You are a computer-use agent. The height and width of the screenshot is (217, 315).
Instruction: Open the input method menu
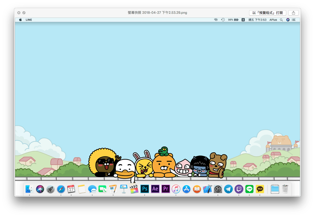click(x=243, y=20)
